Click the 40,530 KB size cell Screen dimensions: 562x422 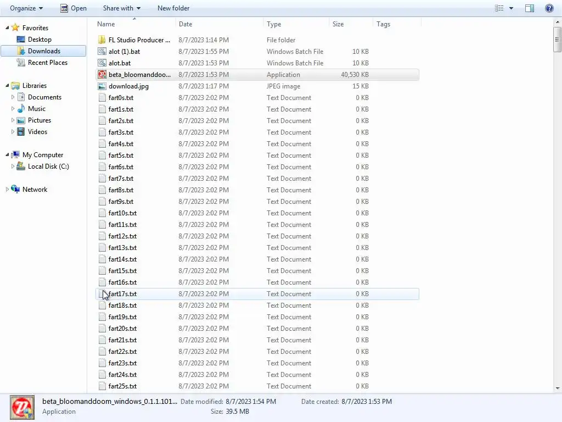355,74
